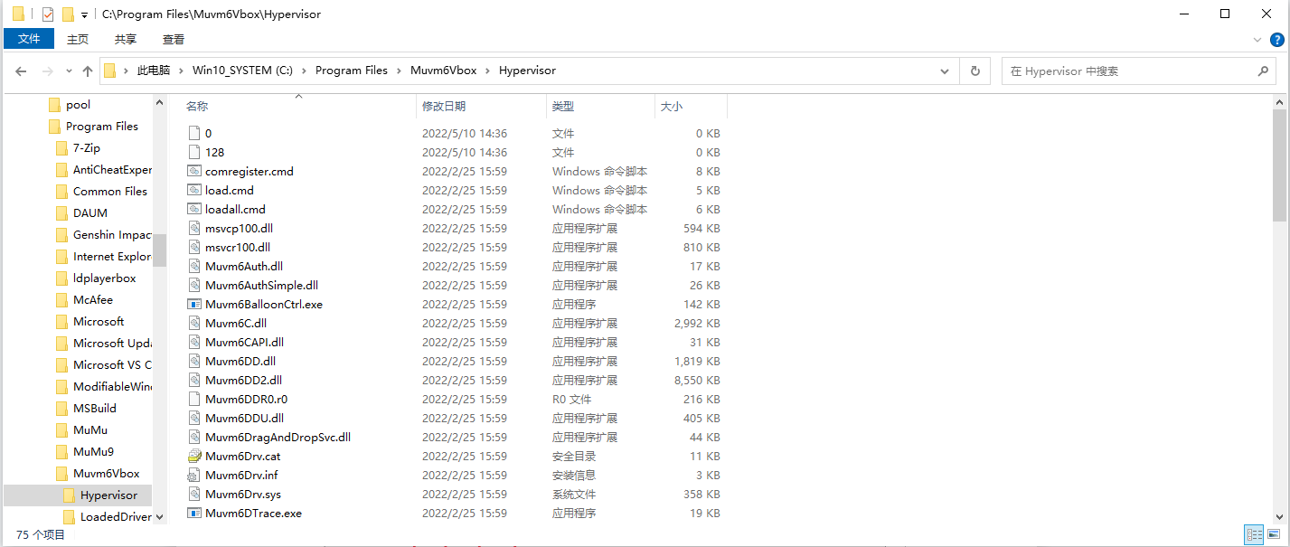The width and height of the screenshot is (1290, 547).
Task: Select the file name Muvm6DragAndDropSvc.dll
Action: point(278,437)
